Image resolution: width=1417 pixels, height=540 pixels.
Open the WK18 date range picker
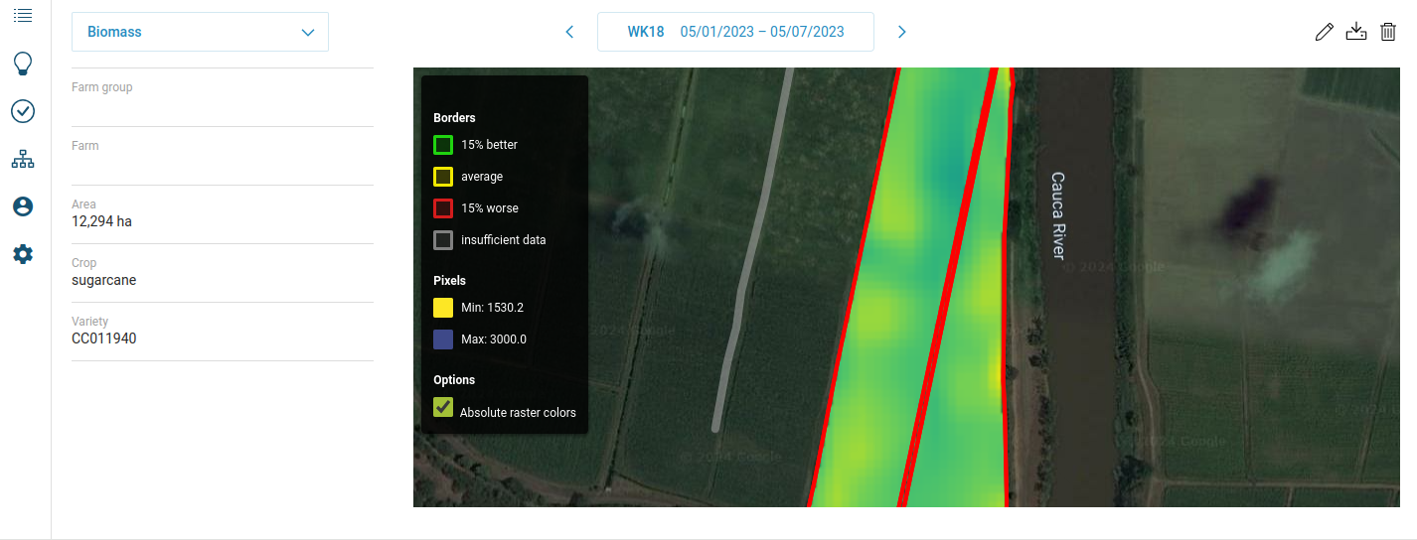(x=735, y=32)
